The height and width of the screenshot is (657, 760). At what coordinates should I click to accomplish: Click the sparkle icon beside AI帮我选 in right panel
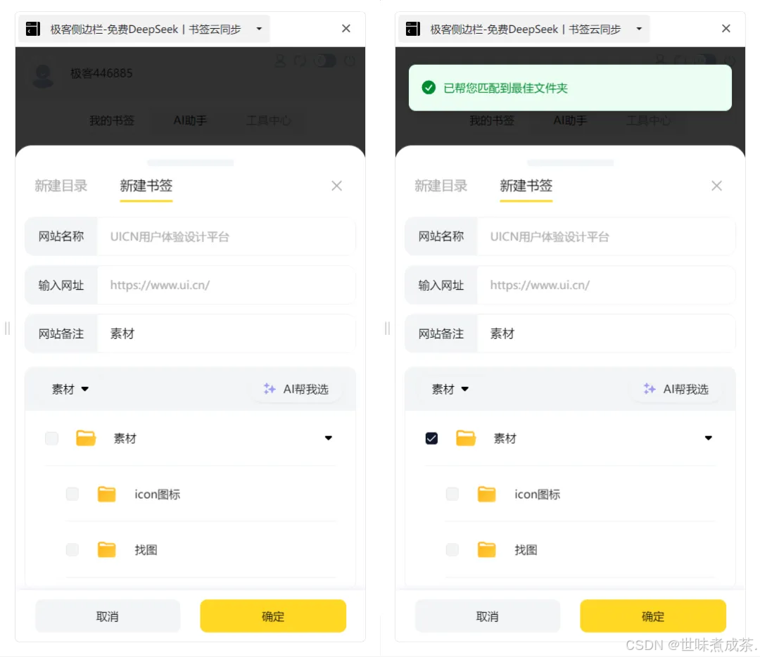650,388
